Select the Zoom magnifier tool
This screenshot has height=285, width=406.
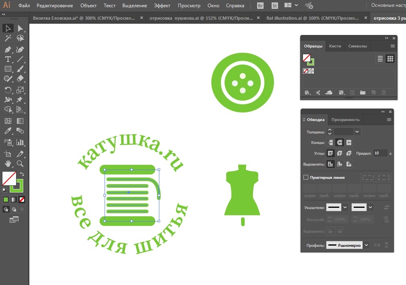[x=20, y=163]
